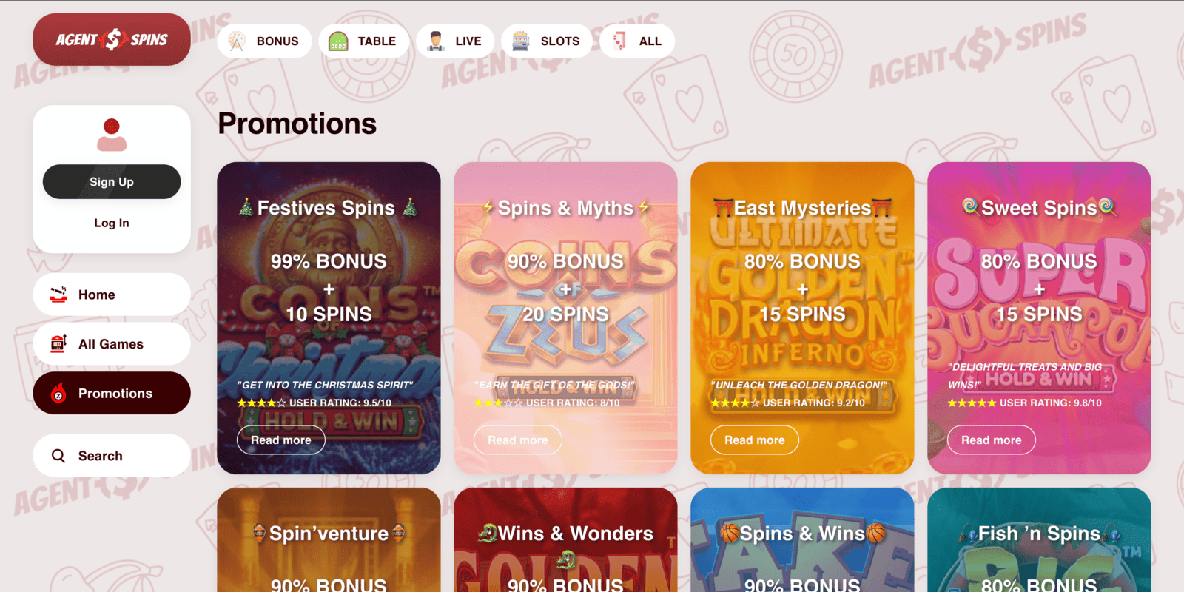Click the Sign Up button
Viewport: 1184px width, 592px height.
pos(112,182)
